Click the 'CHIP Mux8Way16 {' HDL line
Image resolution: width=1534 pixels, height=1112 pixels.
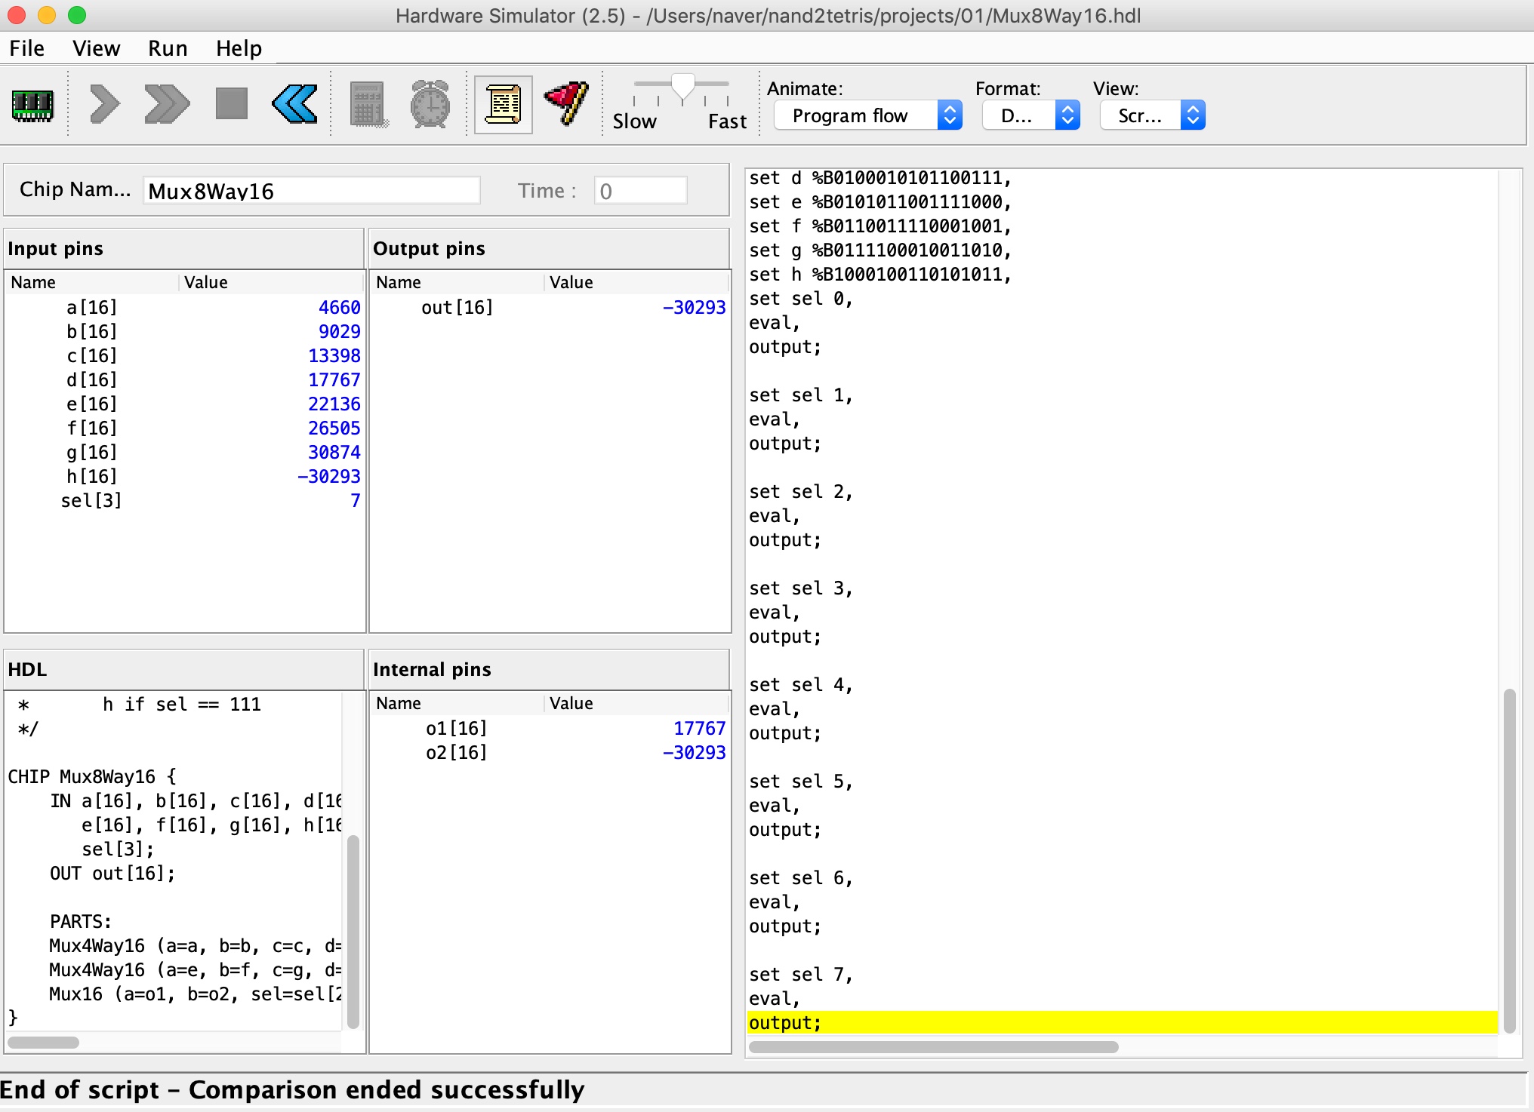[91, 777]
